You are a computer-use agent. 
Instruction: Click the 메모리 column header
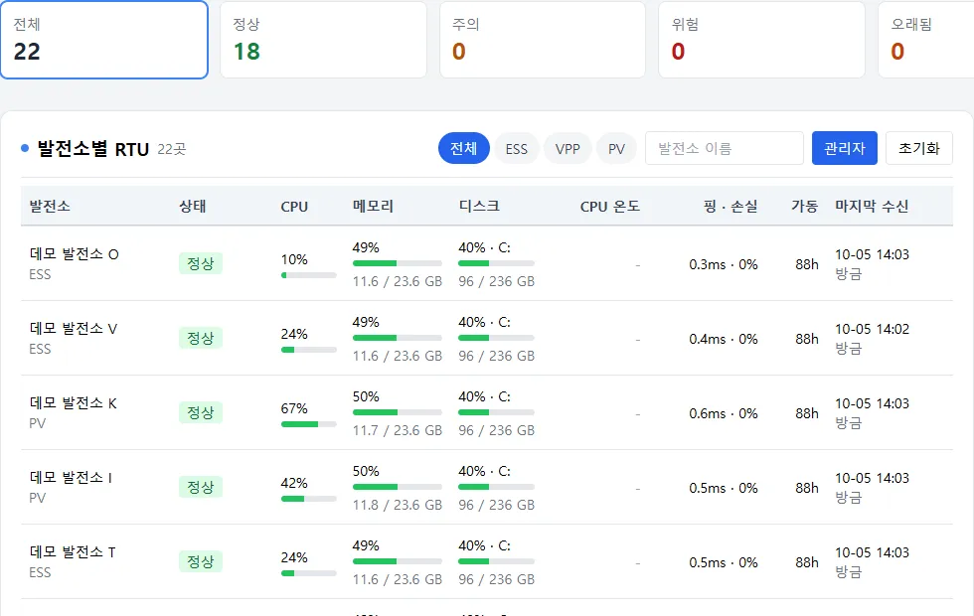point(374,207)
